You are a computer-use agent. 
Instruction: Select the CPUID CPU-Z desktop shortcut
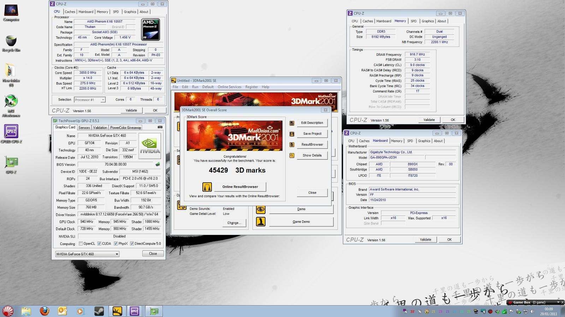coord(11,134)
